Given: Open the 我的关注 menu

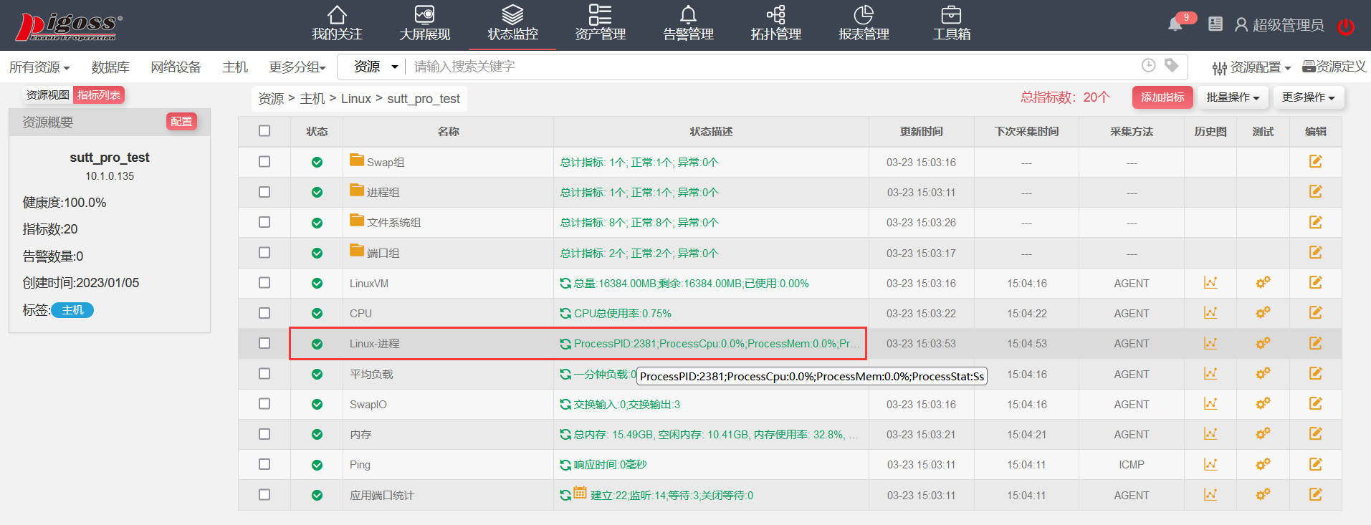Looking at the screenshot, I should [x=337, y=24].
